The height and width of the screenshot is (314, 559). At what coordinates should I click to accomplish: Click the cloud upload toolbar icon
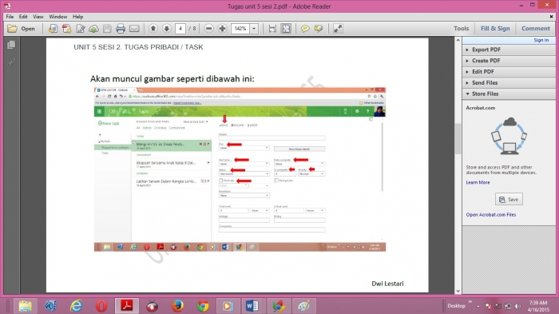click(x=93, y=29)
